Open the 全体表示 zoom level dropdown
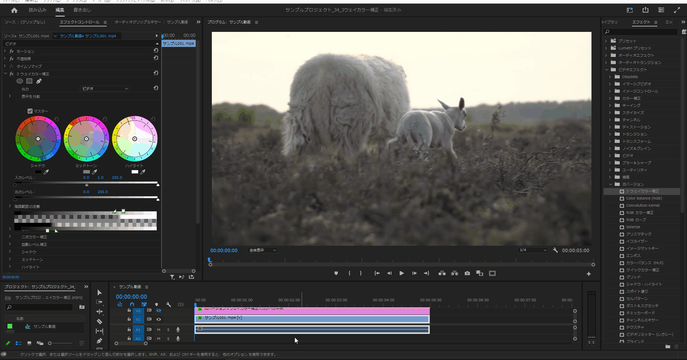This screenshot has height=360, width=687. 263,250
